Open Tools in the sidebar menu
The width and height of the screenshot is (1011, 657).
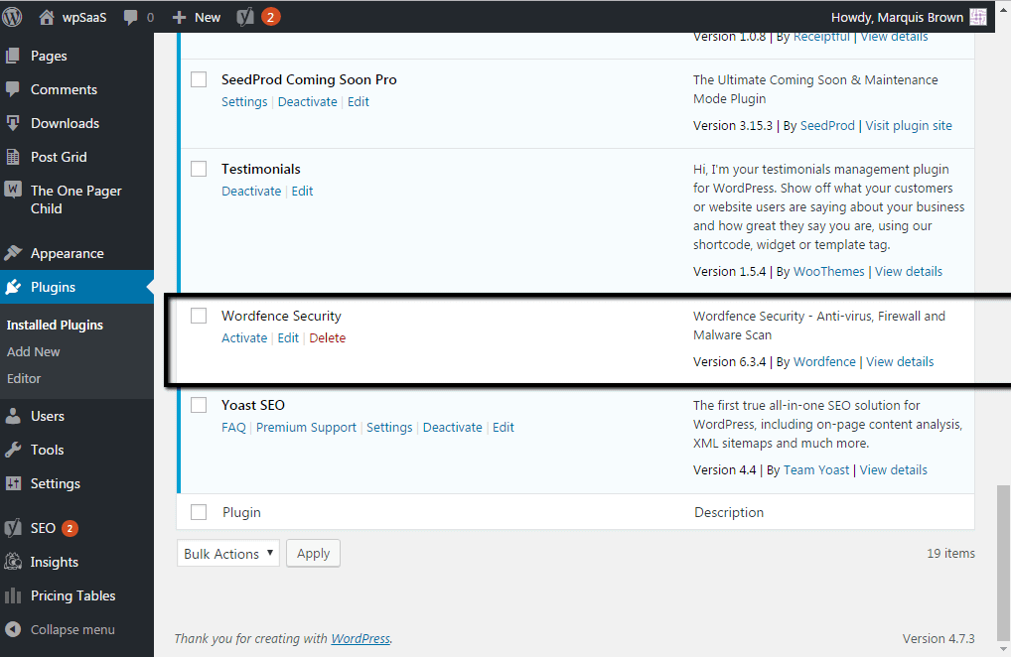47,450
